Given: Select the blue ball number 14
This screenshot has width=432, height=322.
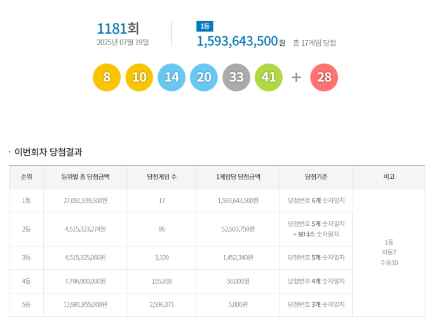Looking at the screenshot, I should 172,77.
